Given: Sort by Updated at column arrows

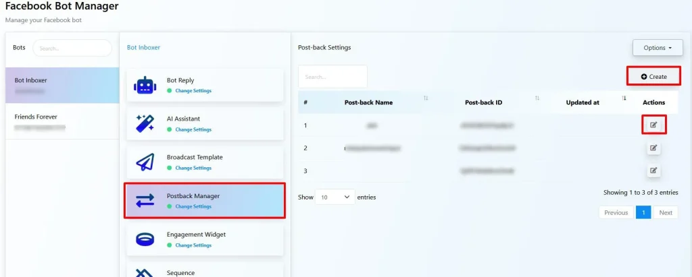Looking at the screenshot, I should pyautogui.click(x=624, y=98).
